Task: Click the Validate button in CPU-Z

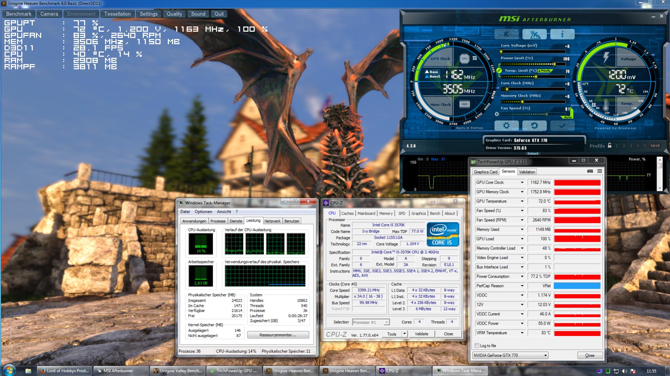Action: (x=421, y=334)
